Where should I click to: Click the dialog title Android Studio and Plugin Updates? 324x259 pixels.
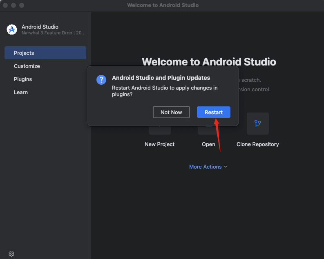[x=161, y=78]
